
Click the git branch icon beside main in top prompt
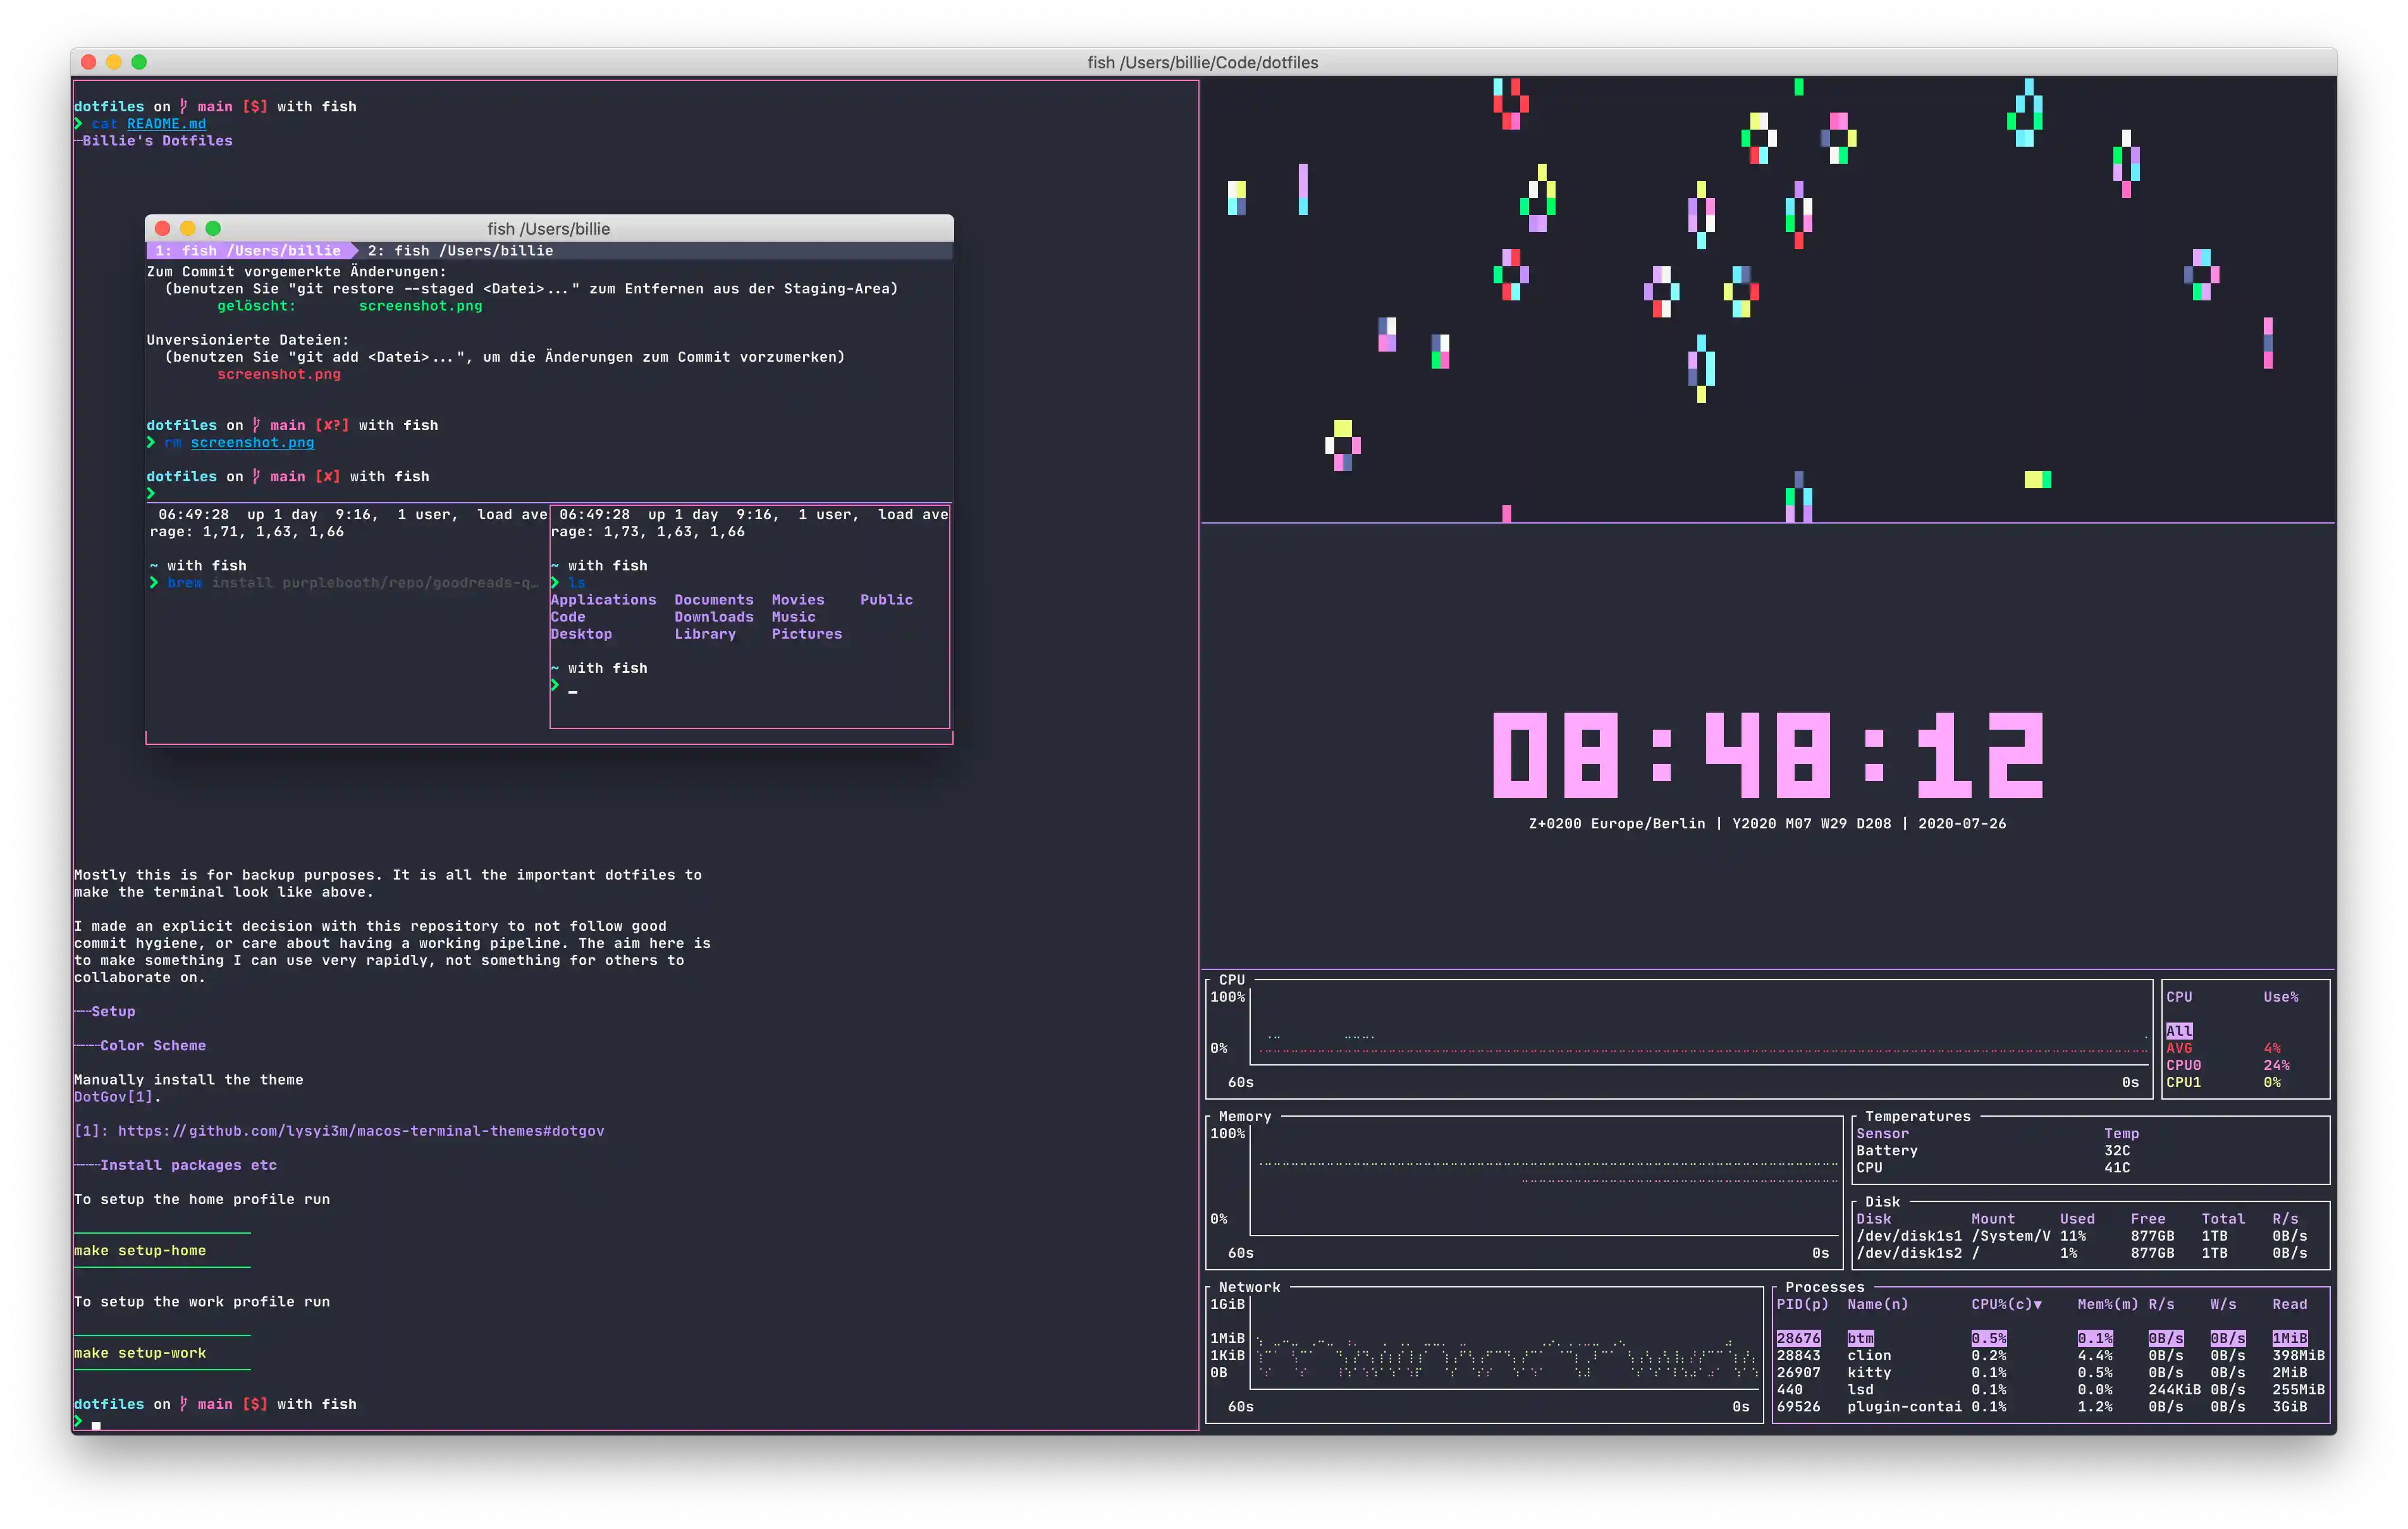click(184, 105)
